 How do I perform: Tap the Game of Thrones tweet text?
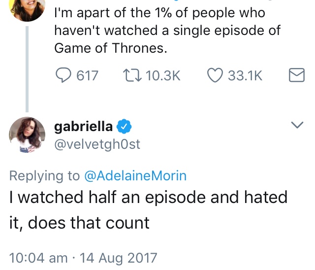coord(167,31)
